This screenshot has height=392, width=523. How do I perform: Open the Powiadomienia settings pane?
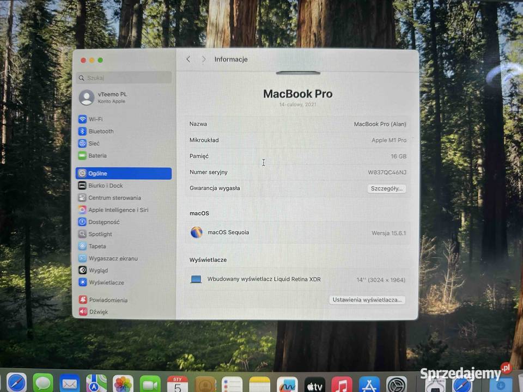point(108,299)
